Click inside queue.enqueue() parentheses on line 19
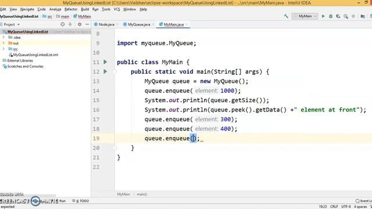 (193, 138)
